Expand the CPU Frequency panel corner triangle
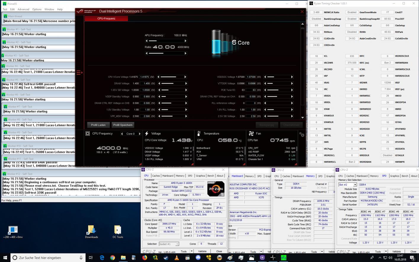The width and height of the screenshot is (419, 262). [140, 164]
